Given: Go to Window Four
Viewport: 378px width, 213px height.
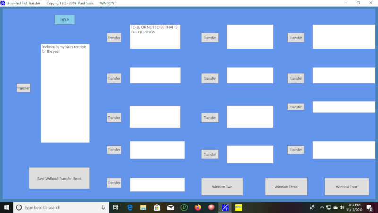Looking at the screenshot, I should [x=346, y=187].
